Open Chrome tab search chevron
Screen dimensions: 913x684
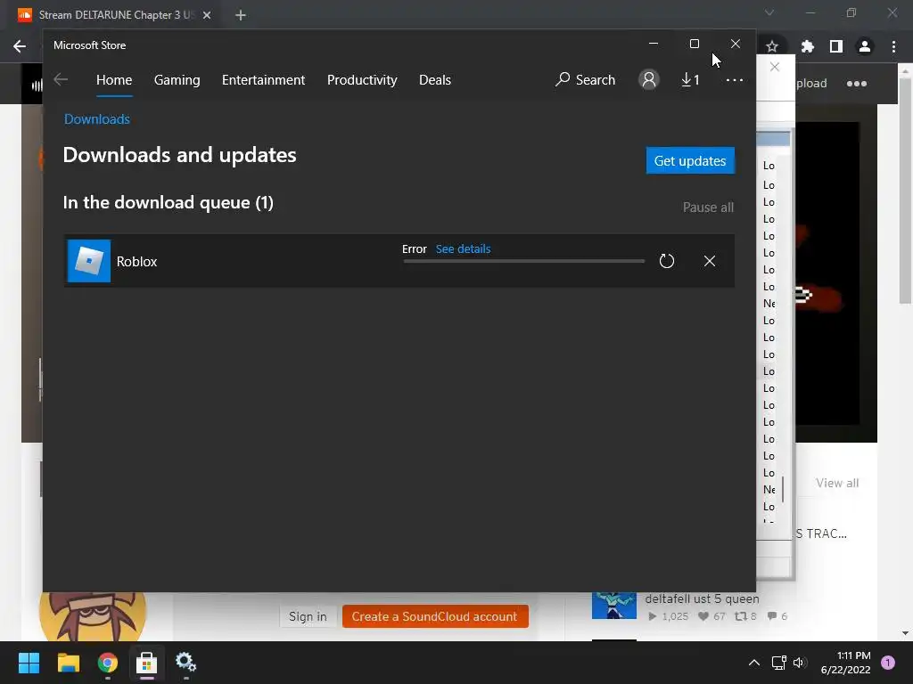click(x=769, y=12)
